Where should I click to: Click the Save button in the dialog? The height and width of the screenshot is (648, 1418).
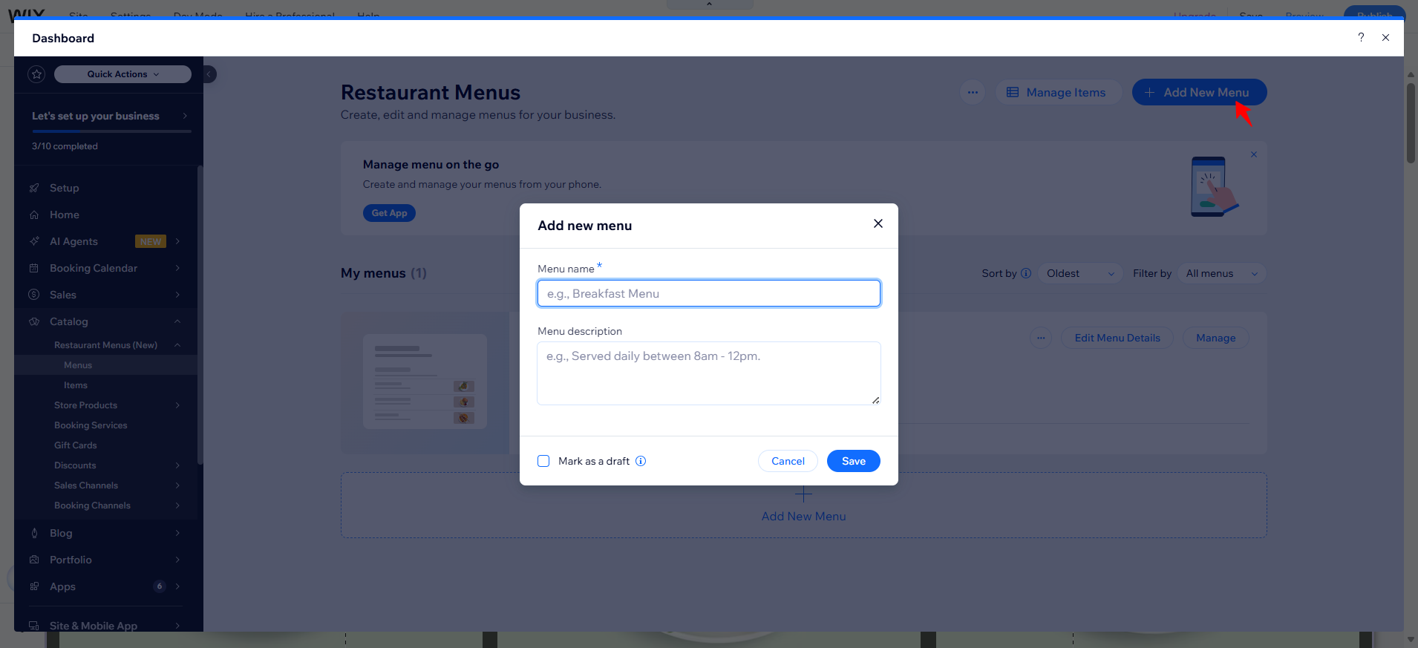(854, 461)
